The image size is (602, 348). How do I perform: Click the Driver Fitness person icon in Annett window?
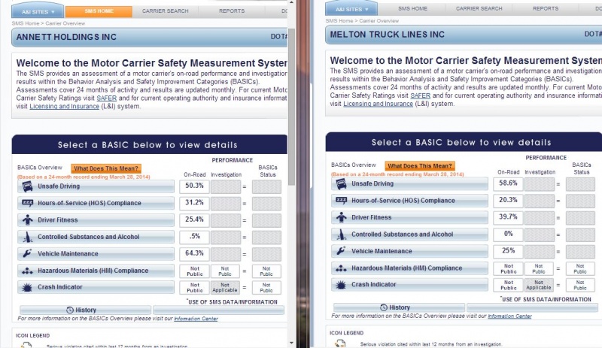point(27,220)
